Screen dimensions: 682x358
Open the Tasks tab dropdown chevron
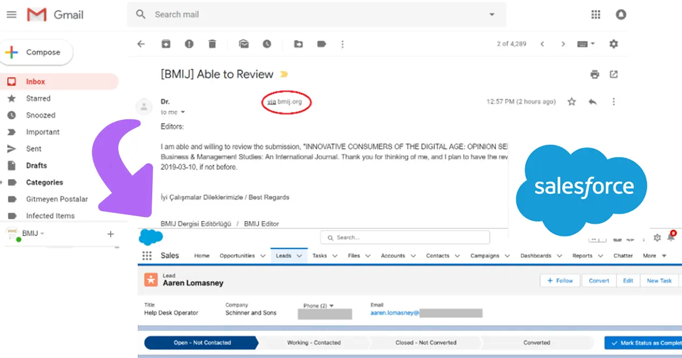(x=335, y=256)
